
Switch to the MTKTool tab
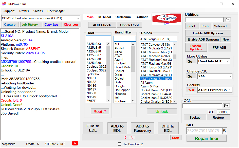[104, 17]
